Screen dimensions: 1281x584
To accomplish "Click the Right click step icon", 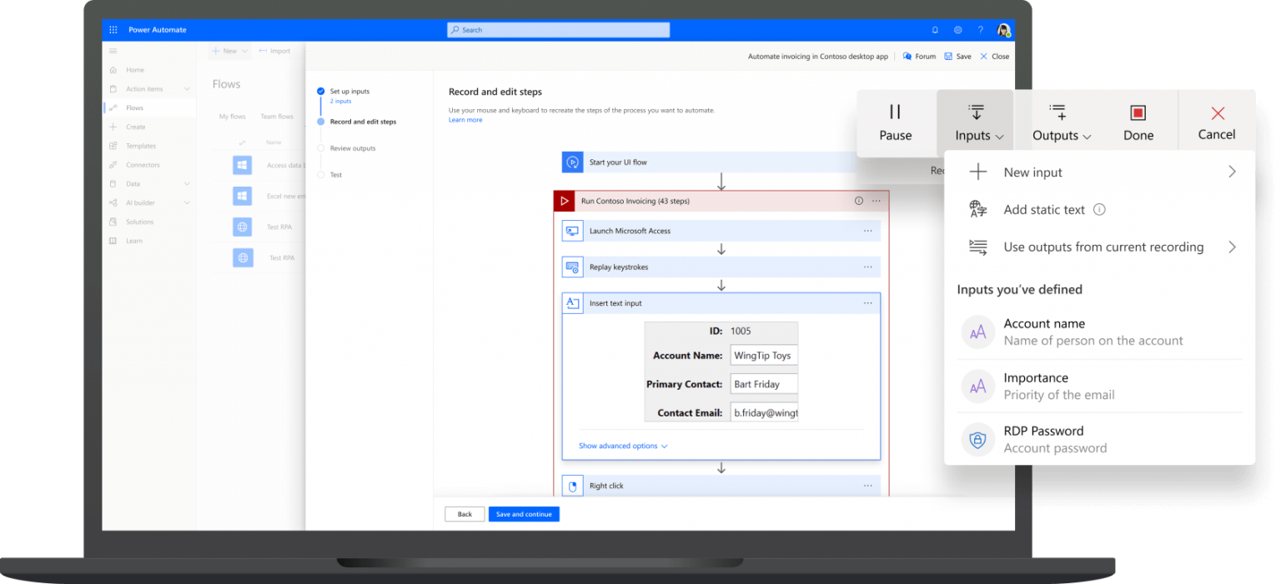I will click(x=572, y=485).
